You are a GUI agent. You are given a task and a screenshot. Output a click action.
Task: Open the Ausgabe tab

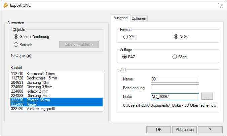coord(120,18)
